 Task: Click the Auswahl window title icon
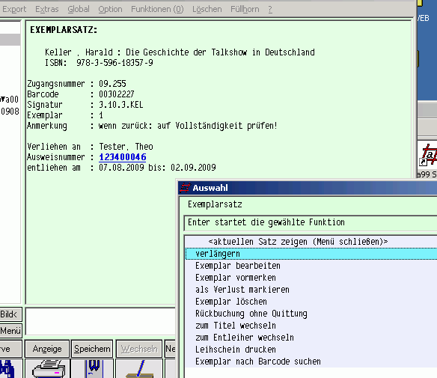[185, 188]
